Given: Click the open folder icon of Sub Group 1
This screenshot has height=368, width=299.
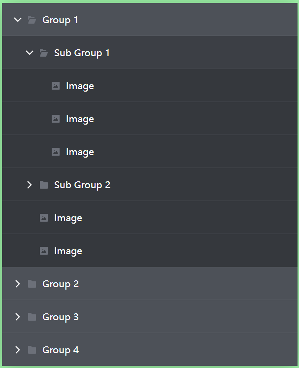Looking at the screenshot, I should click(44, 53).
